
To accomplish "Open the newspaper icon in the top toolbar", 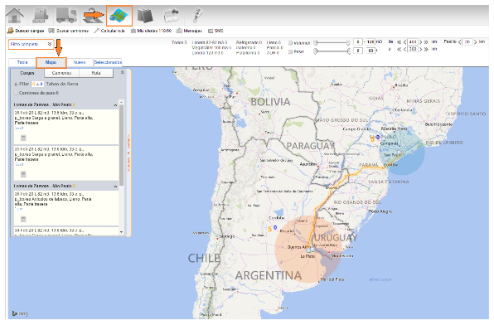I will point(171,15).
